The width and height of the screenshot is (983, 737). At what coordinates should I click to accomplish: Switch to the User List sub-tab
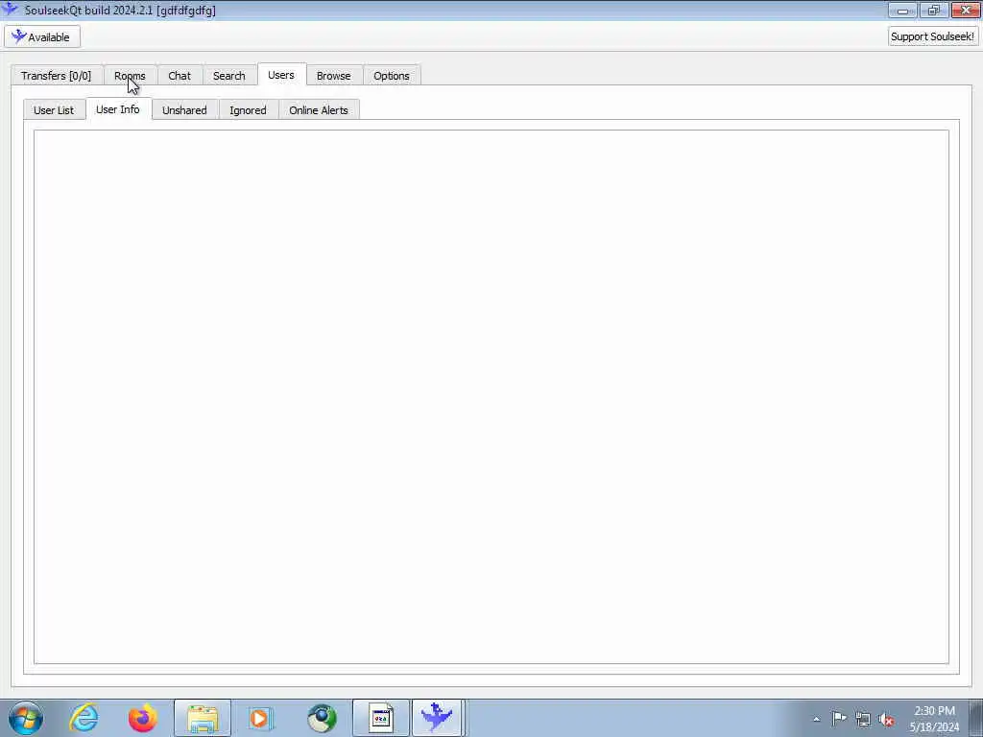tap(54, 109)
